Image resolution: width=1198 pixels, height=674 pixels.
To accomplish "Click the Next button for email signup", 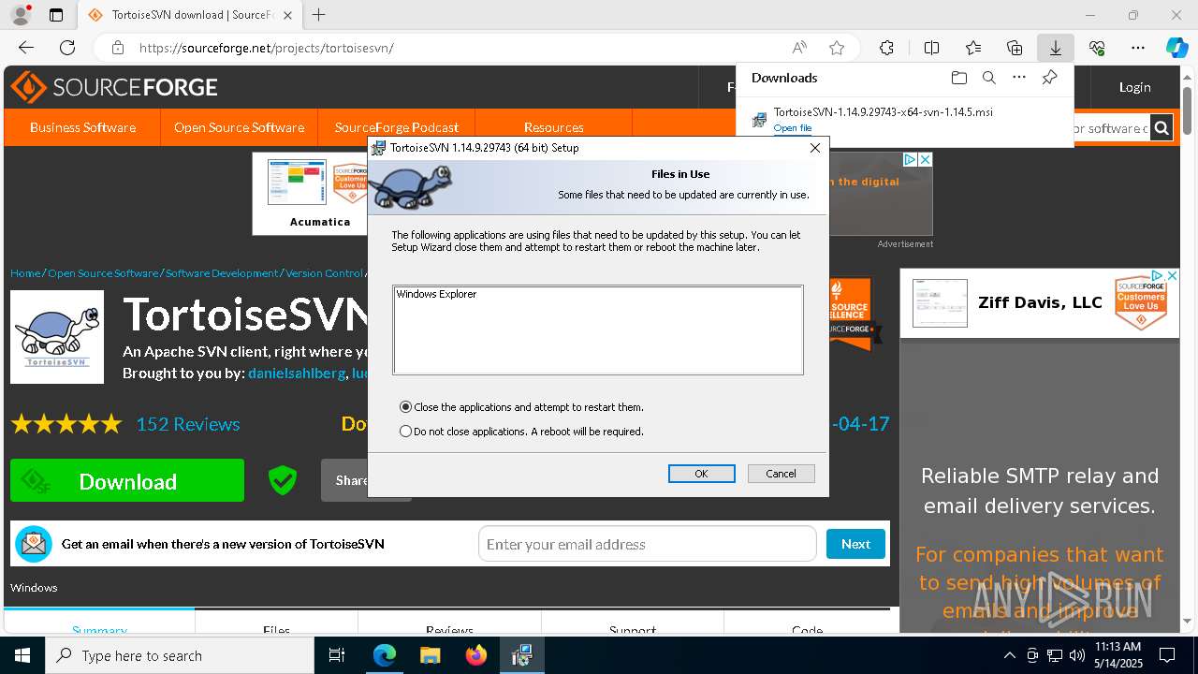I will coord(855,544).
